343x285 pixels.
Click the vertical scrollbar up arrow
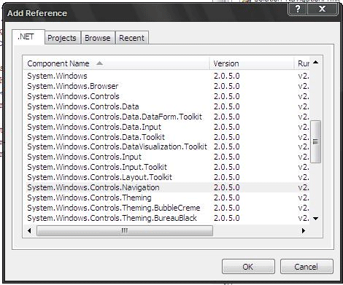point(316,62)
